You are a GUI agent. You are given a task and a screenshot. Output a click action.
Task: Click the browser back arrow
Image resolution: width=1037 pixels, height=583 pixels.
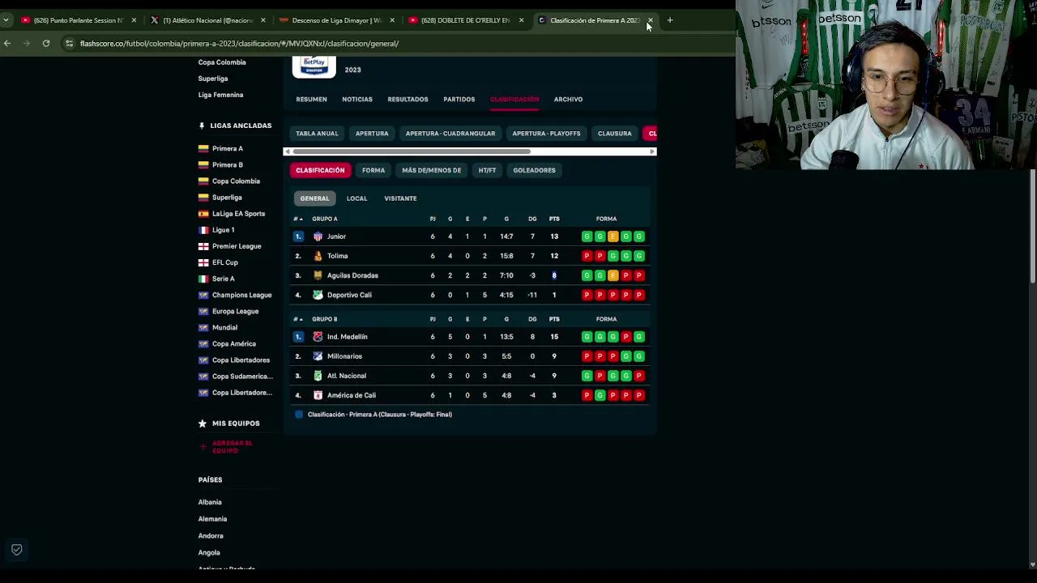pyautogui.click(x=7, y=43)
